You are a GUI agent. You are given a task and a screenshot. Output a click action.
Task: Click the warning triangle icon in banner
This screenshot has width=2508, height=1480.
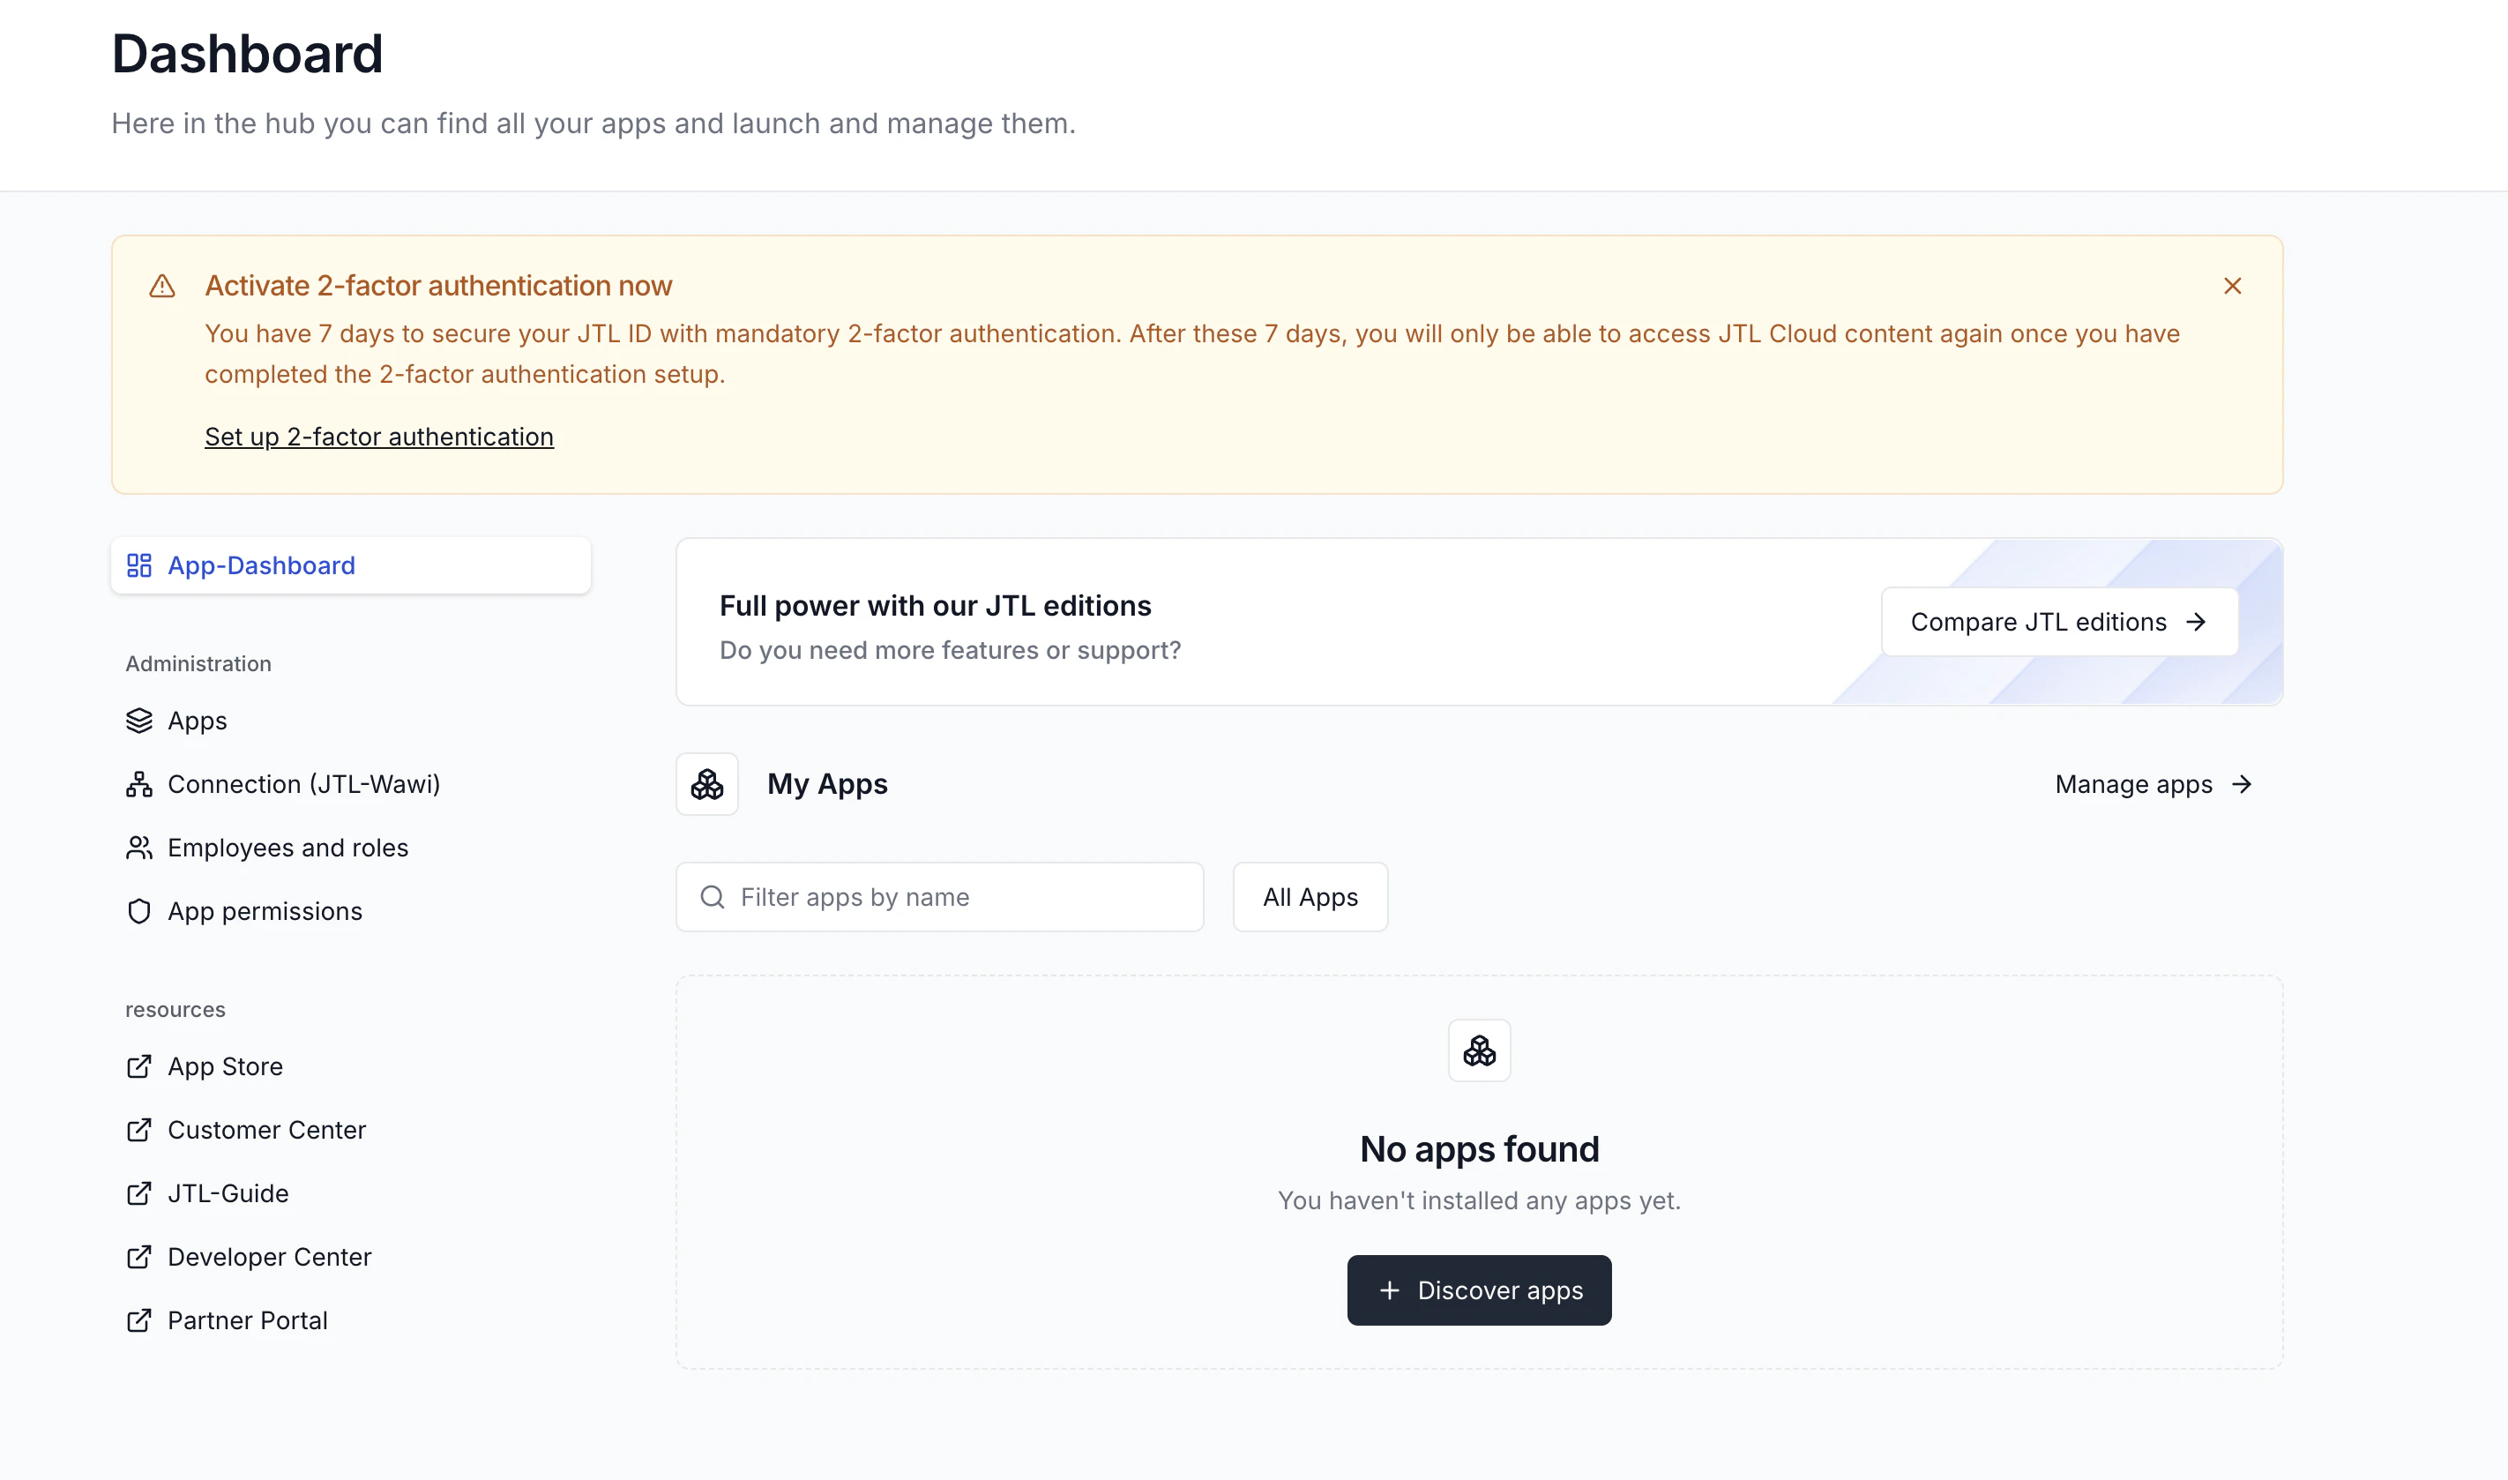pos(162,287)
